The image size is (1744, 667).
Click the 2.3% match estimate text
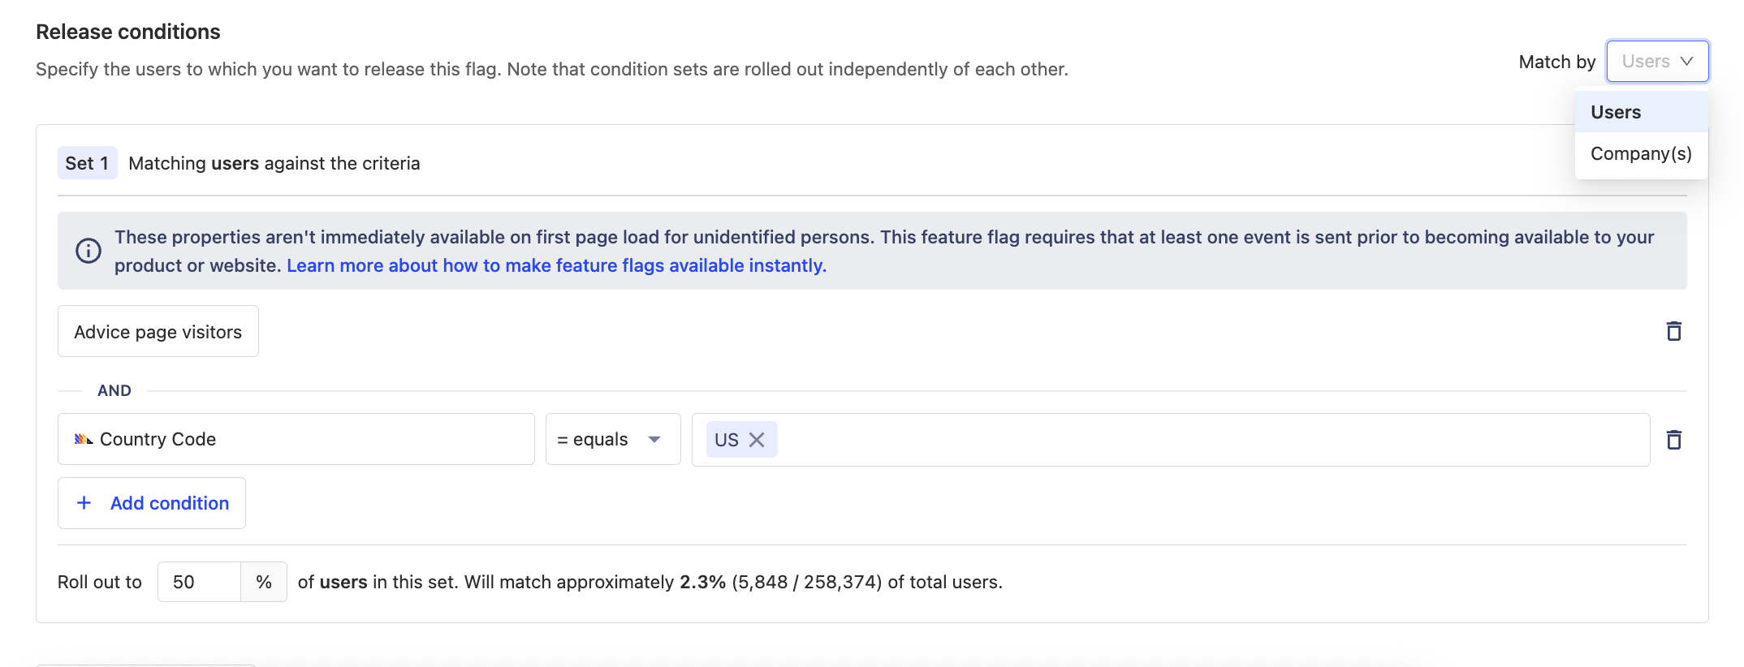(x=702, y=582)
